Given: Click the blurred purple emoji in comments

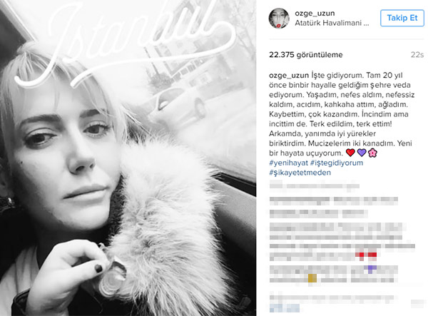Looking at the screenshot, I should point(370,269).
